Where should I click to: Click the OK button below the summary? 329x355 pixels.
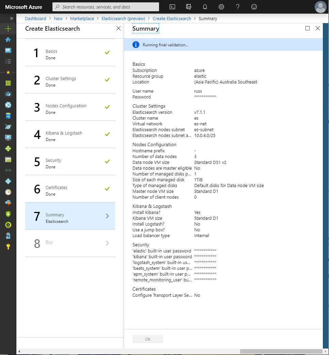147,339
